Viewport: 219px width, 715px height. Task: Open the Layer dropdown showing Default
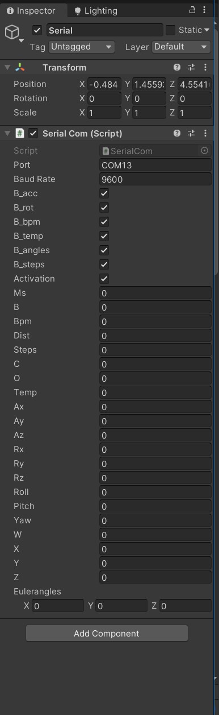(182, 47)
